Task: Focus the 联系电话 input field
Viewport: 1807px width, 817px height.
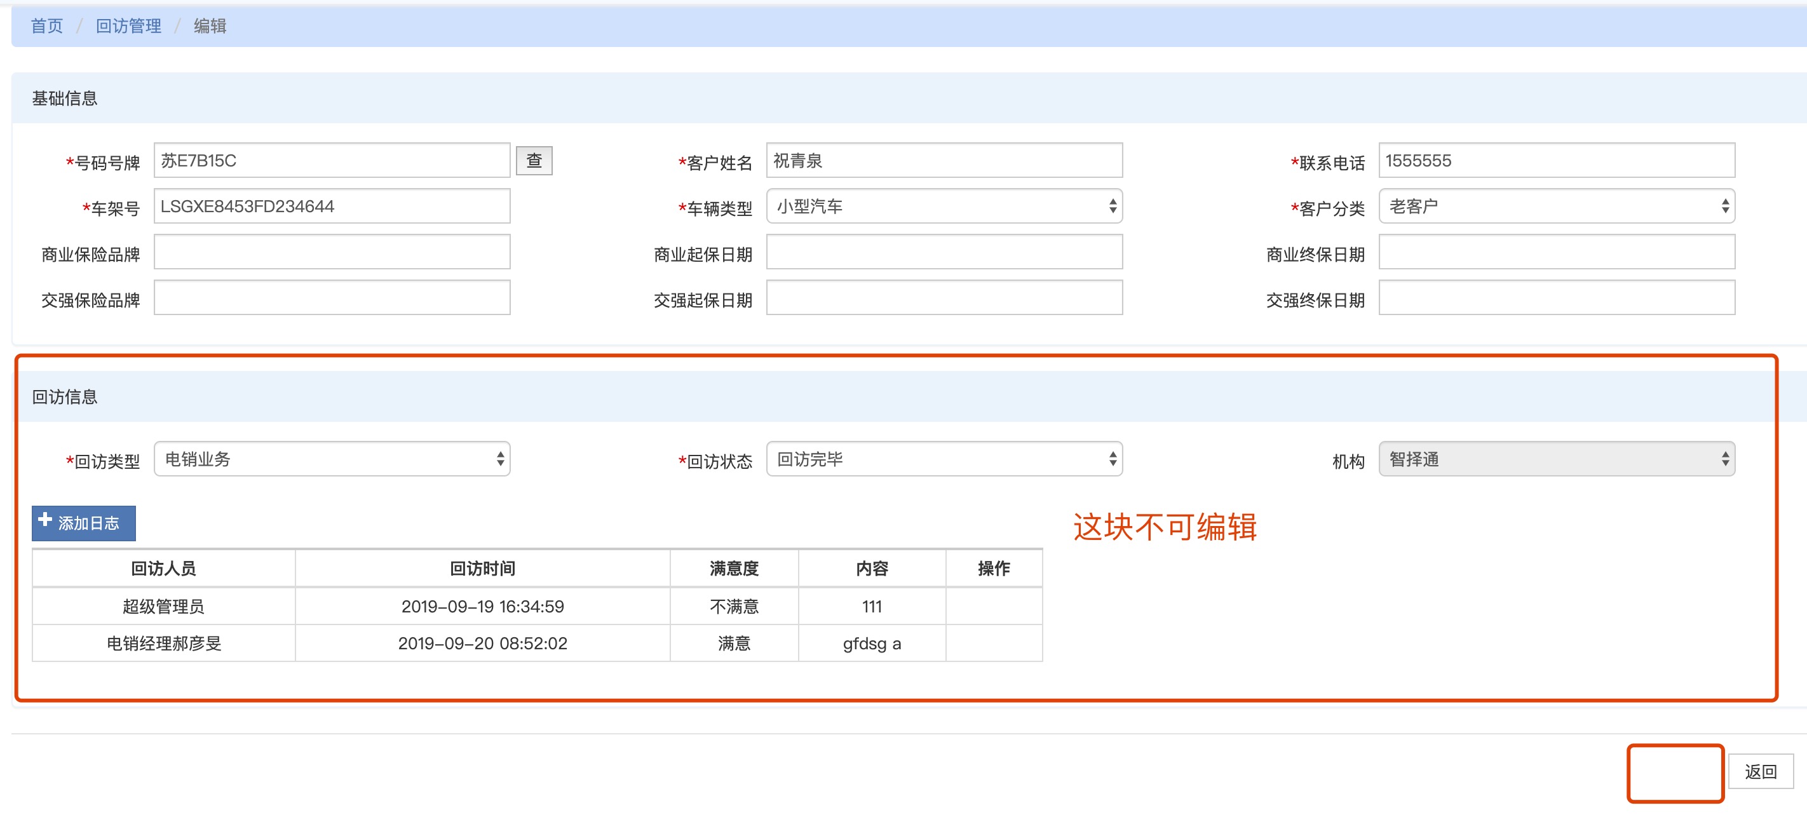Action: pyautogui.click(x=1556, y=161)
